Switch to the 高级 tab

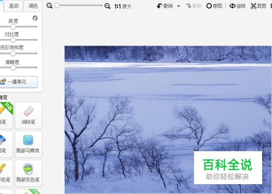tap(14, 6)
